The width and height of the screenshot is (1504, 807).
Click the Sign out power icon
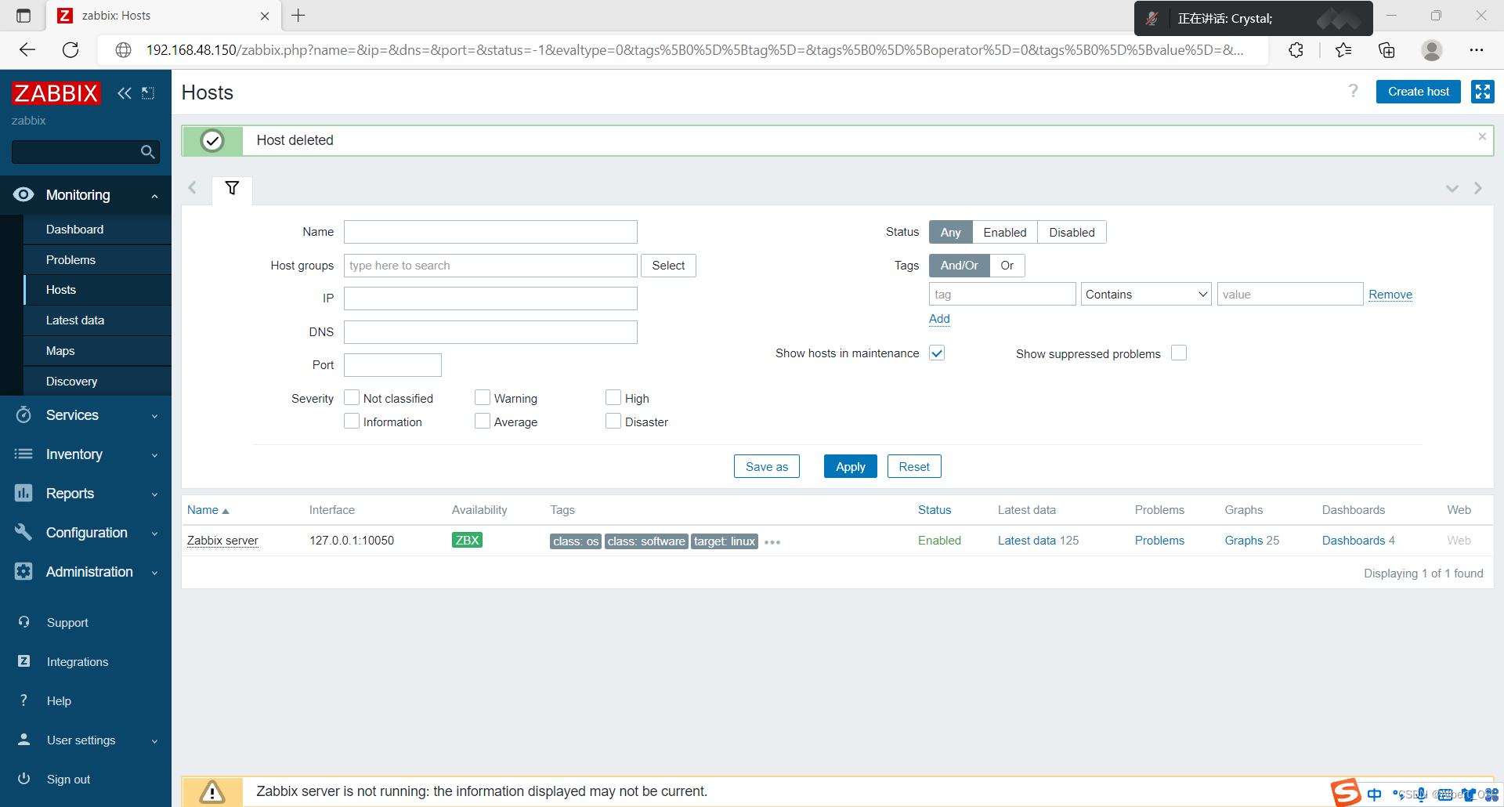(x=23, y=779)
